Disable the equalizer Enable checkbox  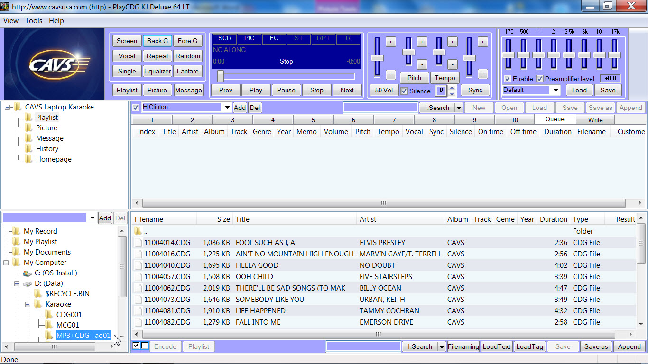(508, 79)
